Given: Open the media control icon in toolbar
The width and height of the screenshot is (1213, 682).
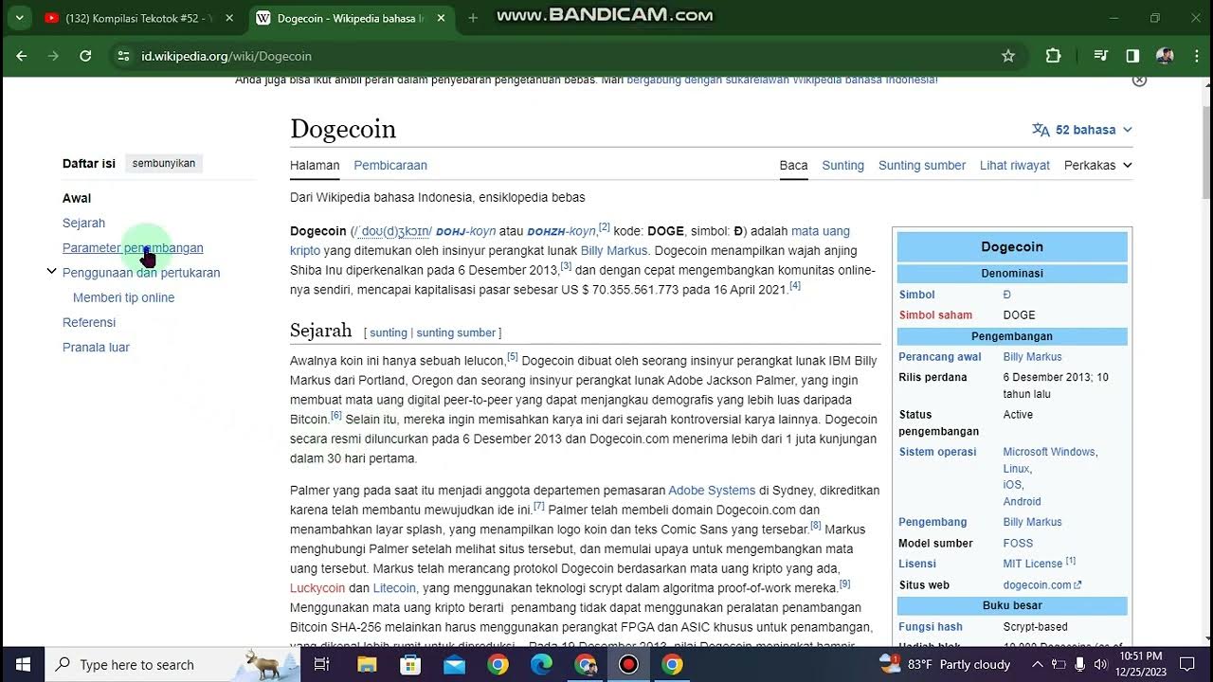Looking at the screenshot, I should 1100,56.
